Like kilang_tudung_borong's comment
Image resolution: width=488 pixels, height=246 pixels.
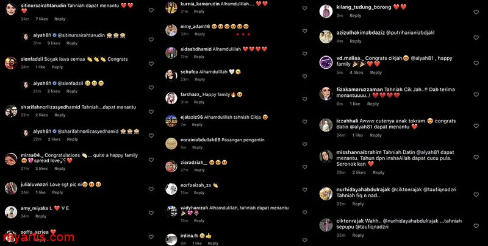tap(476, 12)
